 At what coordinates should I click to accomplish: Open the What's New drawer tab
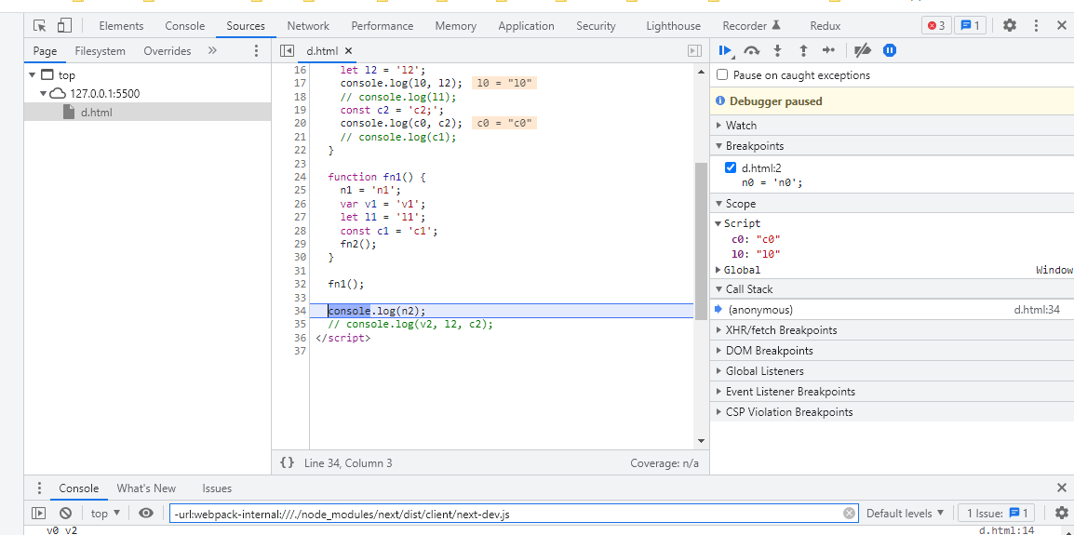pos(146,488)
